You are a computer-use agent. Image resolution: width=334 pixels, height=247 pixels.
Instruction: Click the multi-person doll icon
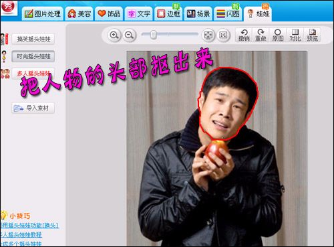(x=5, y=74)
